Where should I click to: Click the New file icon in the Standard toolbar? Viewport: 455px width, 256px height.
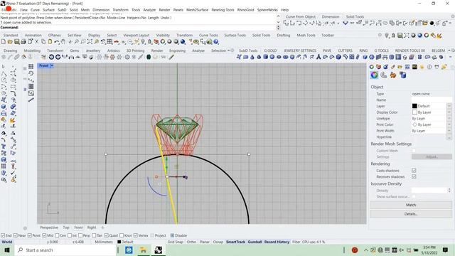pos(4,42)
